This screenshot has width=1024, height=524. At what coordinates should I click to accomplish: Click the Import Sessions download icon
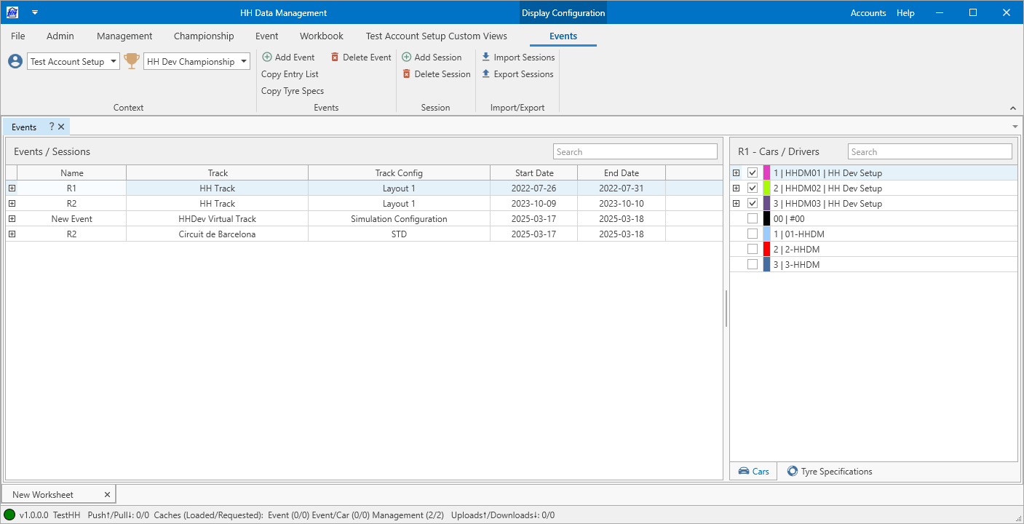(x=486, y=57)
